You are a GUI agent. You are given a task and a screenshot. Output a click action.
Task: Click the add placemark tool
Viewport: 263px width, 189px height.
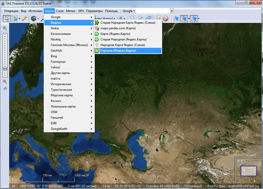pyautogui.click(x=133, y=18)
